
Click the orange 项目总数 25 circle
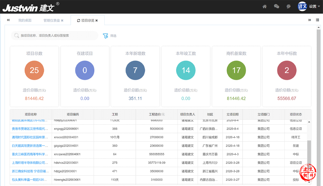click(34, 70)
